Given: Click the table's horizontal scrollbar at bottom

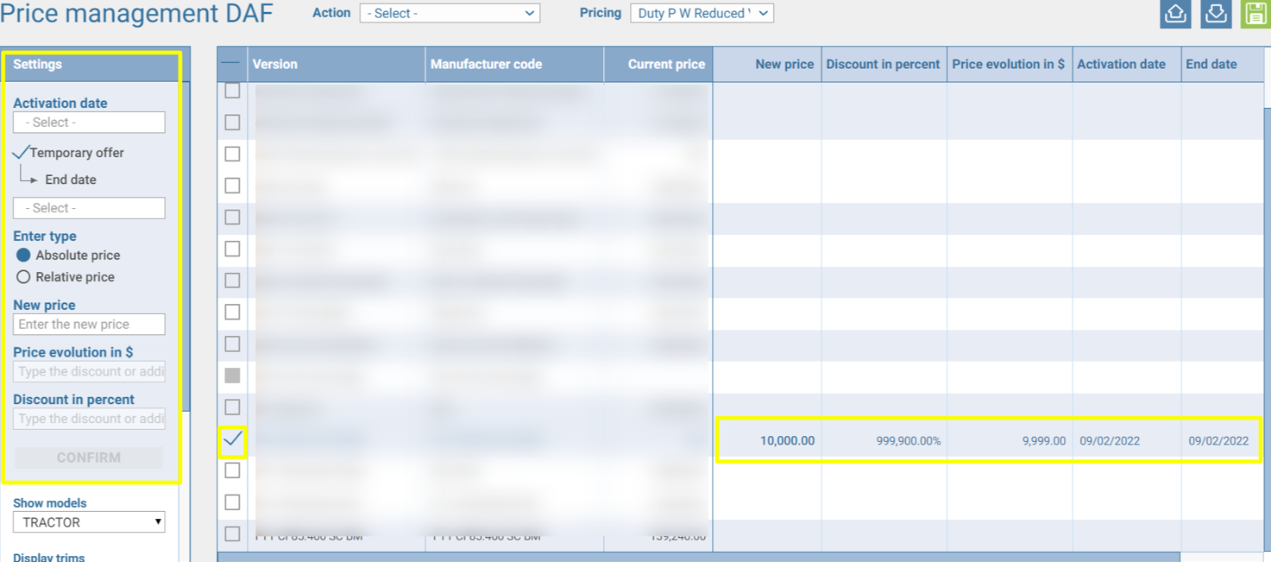Looking at the screenshot, I should pyautogui.click(x=698, y=558).
